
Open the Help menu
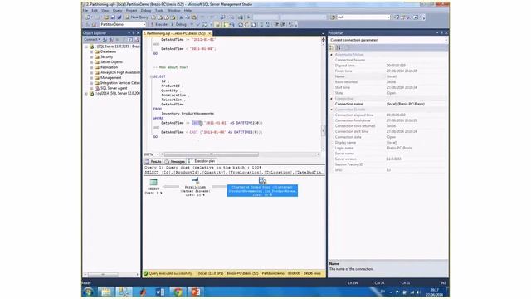188,11
